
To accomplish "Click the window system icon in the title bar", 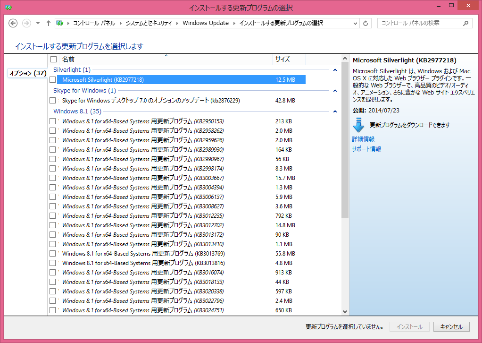I will (8, 7).
